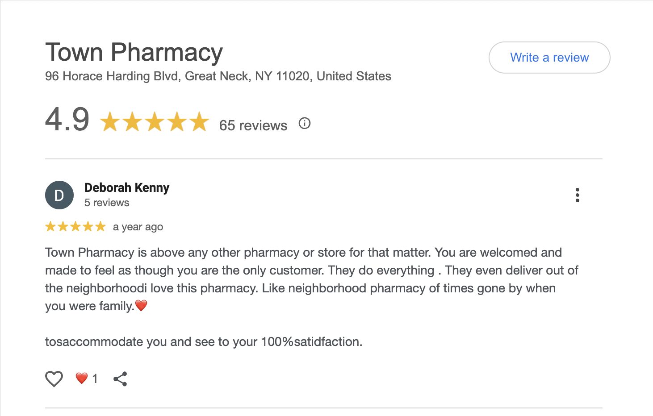Click the Write a review button
This screenshot has width=653, height=416.
click(549, 58)
